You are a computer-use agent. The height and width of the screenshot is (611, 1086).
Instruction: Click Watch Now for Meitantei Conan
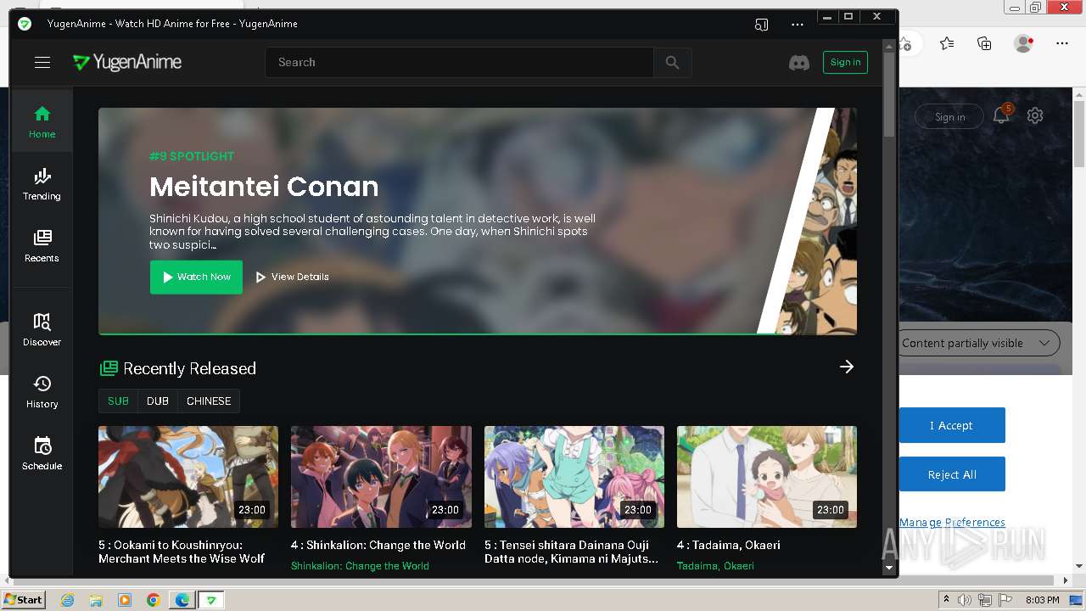pyautogui.click(x=196, y=277)
